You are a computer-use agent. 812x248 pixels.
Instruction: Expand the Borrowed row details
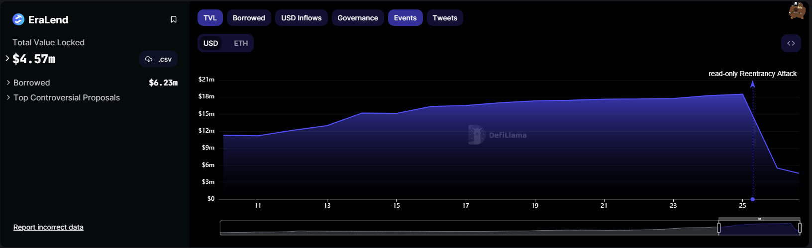8,83
